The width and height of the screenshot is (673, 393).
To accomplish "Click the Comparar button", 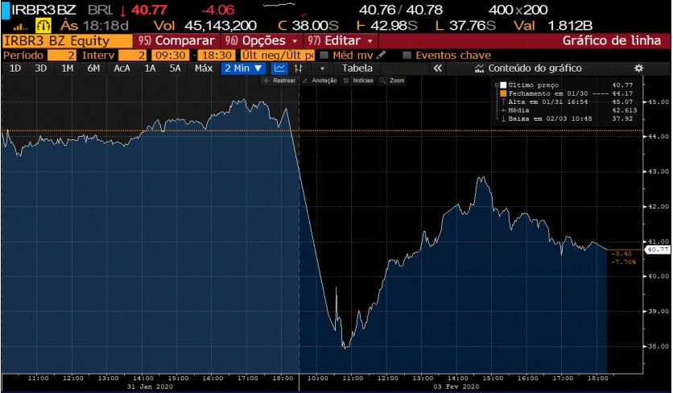I will click(x=177, y=40).
